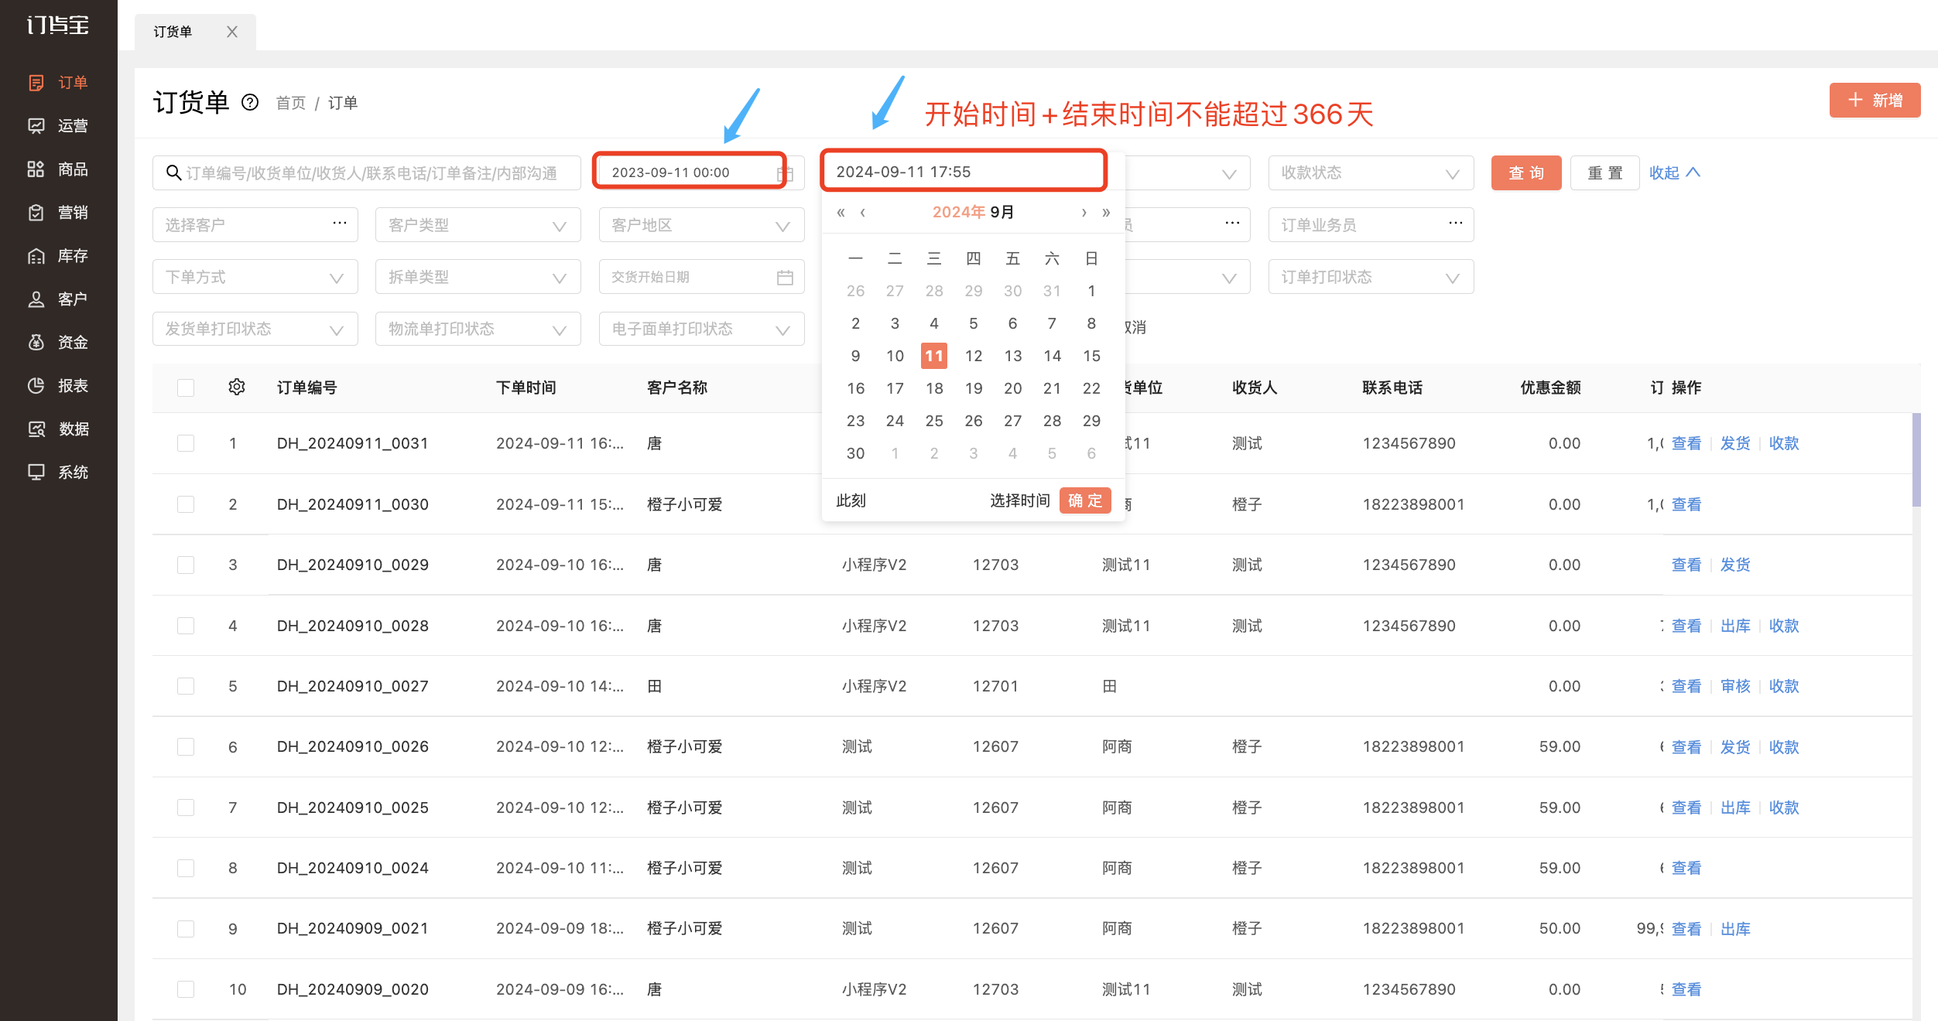Open table column settings gear icon
This screenshot has width=1938, height=1021.
237,387
